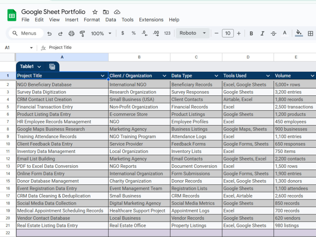The height and width of the screenshot is (237, 316).
Task: Open the Extensions menu
Action: (x=151, y=20)
